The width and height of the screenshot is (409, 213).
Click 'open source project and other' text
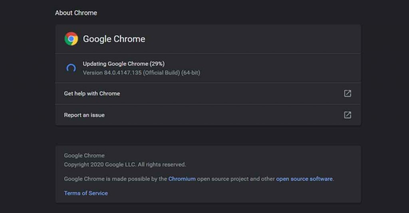[236, 179]
